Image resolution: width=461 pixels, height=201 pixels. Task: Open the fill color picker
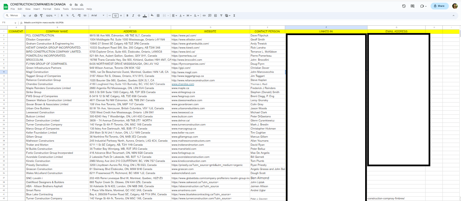pos(152,16)
